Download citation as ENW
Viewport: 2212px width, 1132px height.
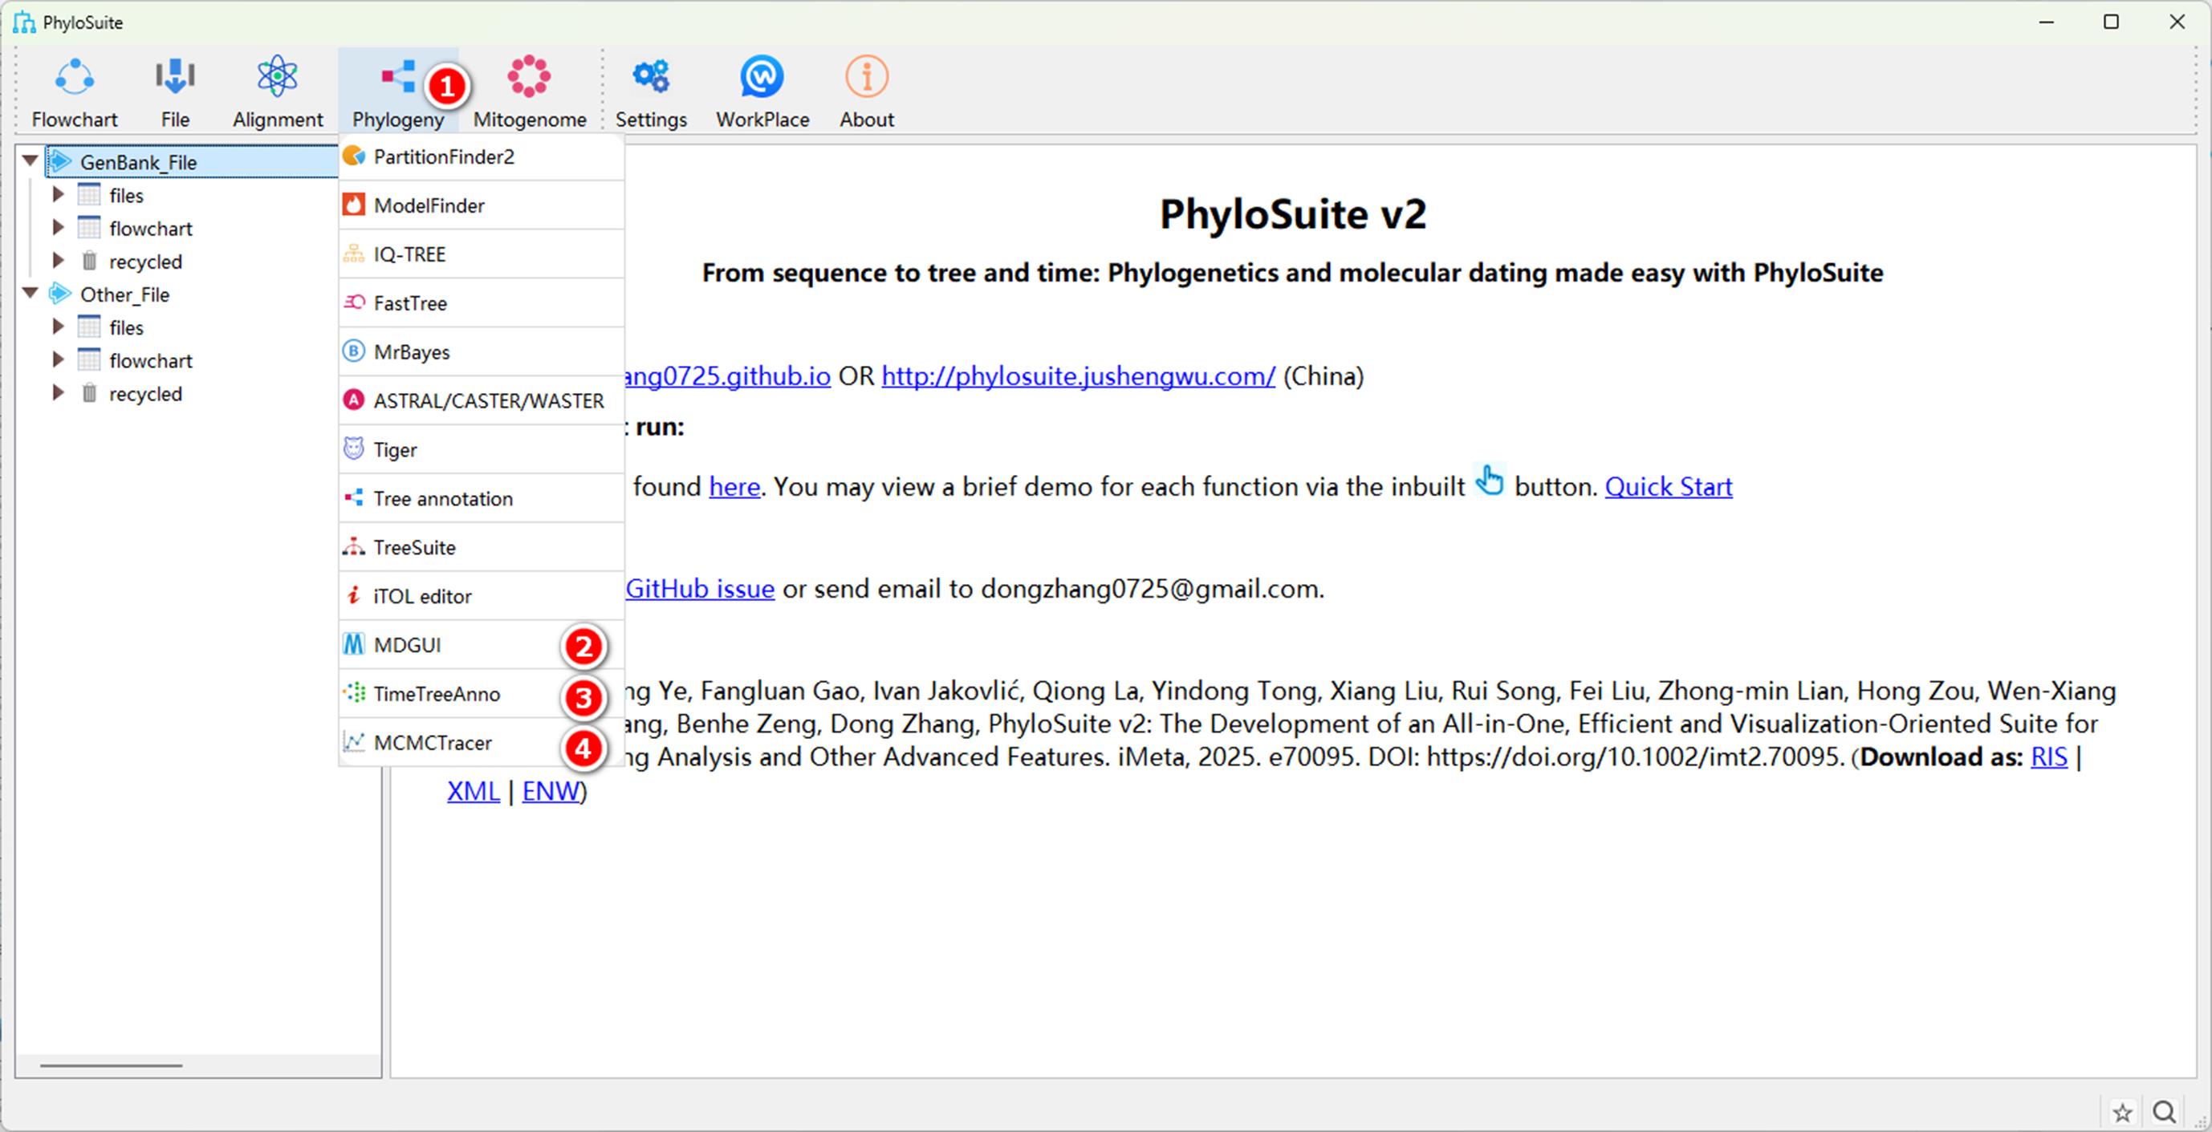(551, 790)
